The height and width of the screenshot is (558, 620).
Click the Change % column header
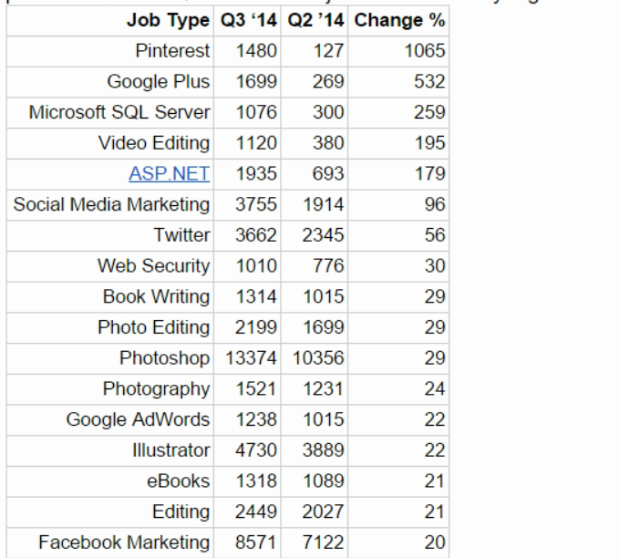[399, 20]
